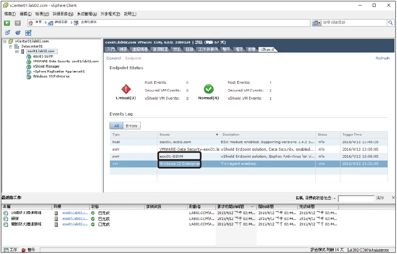The height and width of the screenshot is (254, 397).
Task: Open the General sub-tab link
Action: click(x=113, y=58)
